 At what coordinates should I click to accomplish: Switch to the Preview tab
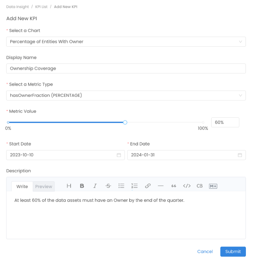click(x=44, y=186)
